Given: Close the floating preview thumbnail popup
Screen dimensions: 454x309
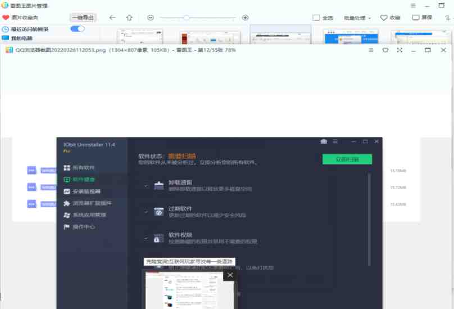Looking at the screenshot, I should point(230,275).
